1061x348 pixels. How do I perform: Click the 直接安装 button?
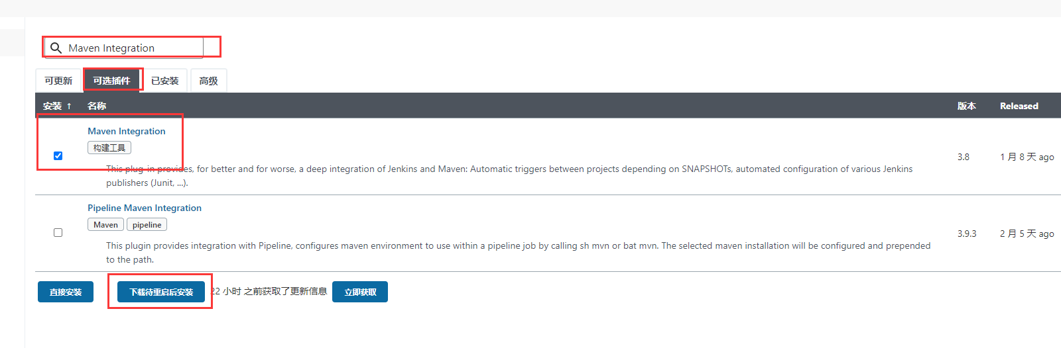66,292
